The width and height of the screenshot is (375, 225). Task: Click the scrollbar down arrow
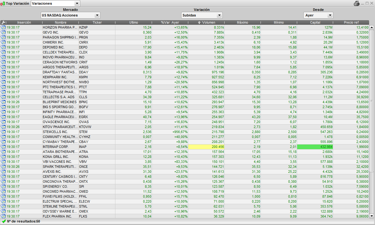[372, 216]
